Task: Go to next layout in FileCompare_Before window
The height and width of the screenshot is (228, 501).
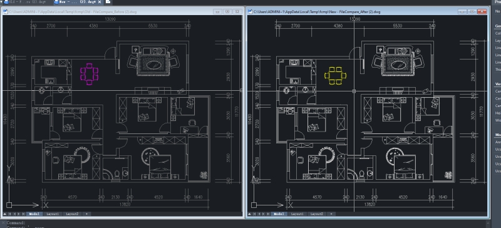Action: point(19,214)
